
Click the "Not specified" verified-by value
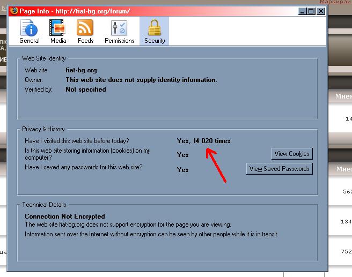click(85, 89)
